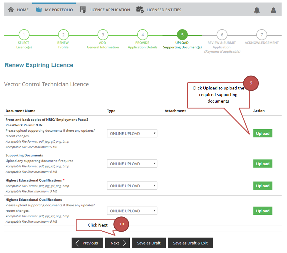Click the Licence Application document icon
This screenshot has width=287, height=253.
pos(83,10)
